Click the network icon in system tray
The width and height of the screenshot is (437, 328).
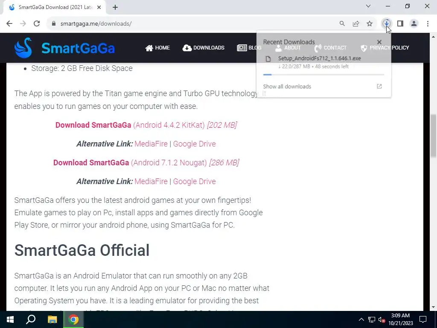click(x=372, y=319)
